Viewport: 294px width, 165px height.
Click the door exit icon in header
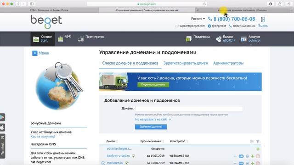pos(263,19)
